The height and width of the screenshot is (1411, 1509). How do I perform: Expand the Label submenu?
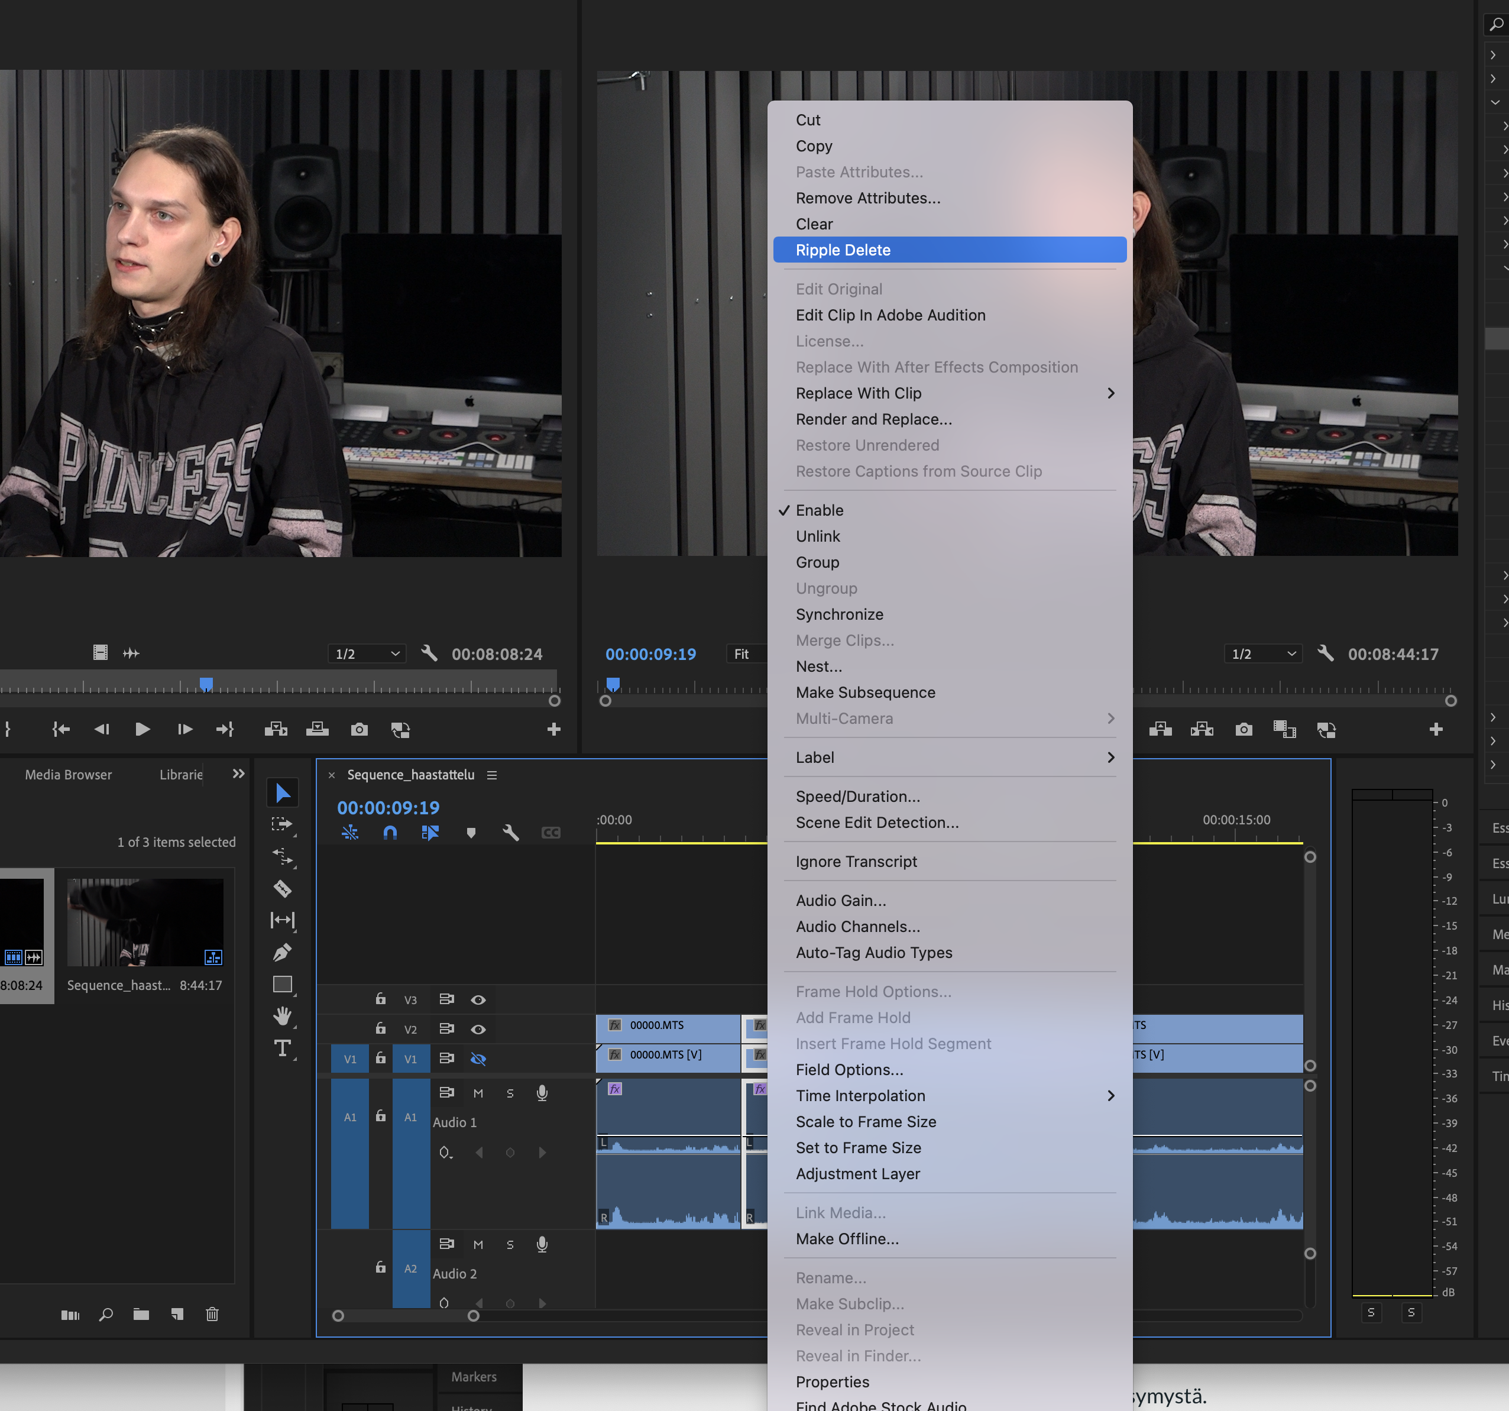[x=949, y=758]
